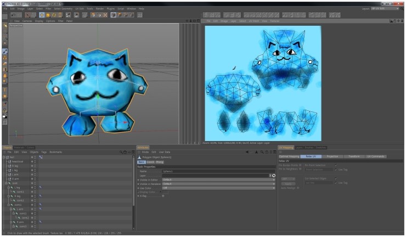Activate the highlighted Move tool in top toolbar
The width and height of the screenshot is (406, 237).
click(42, 15)
